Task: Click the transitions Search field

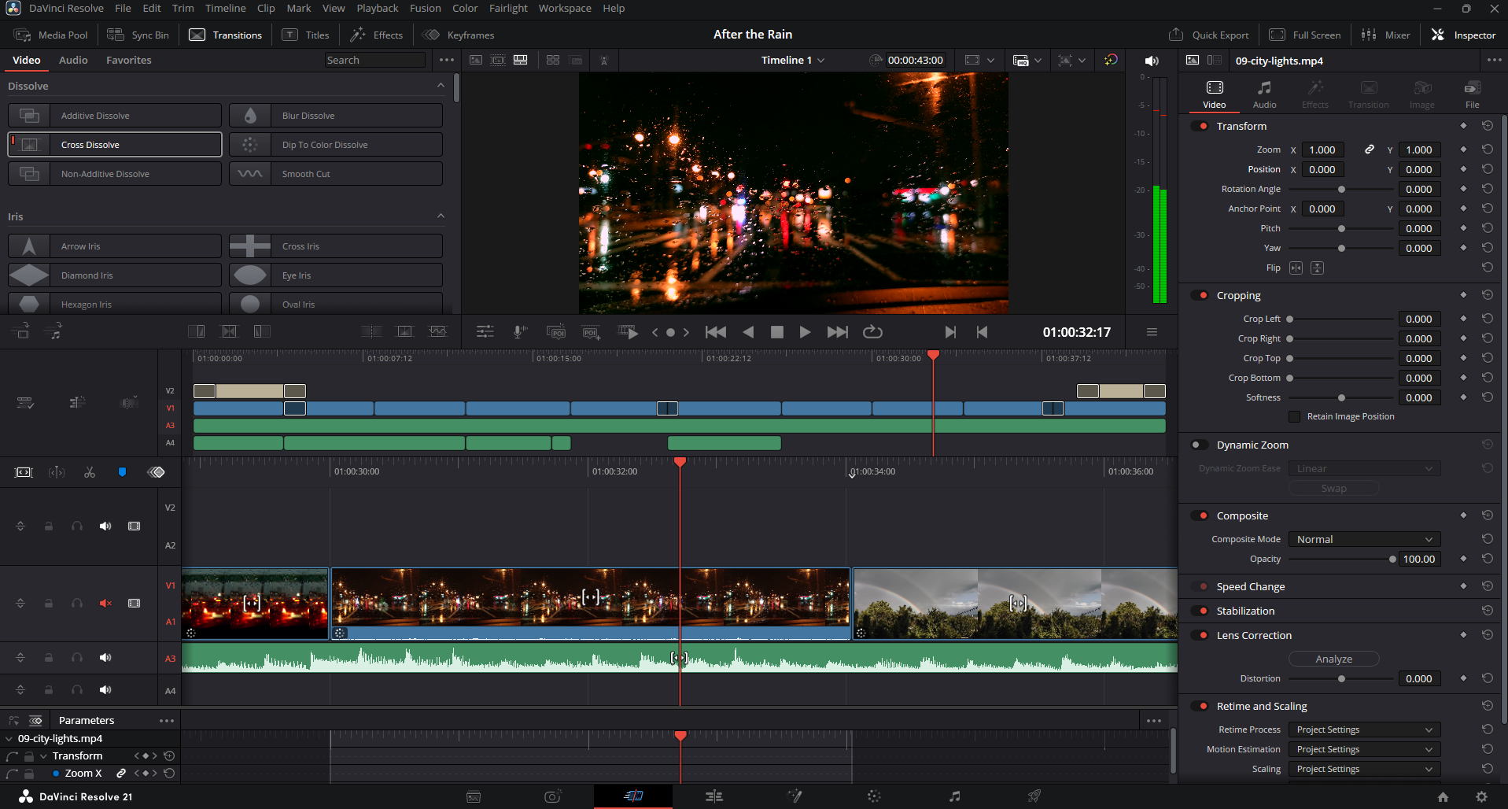Action: [x=375, y=60]
